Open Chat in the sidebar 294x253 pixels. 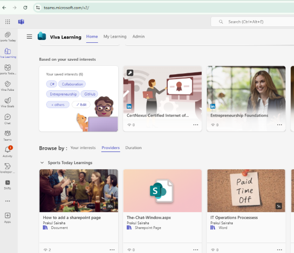8,119
